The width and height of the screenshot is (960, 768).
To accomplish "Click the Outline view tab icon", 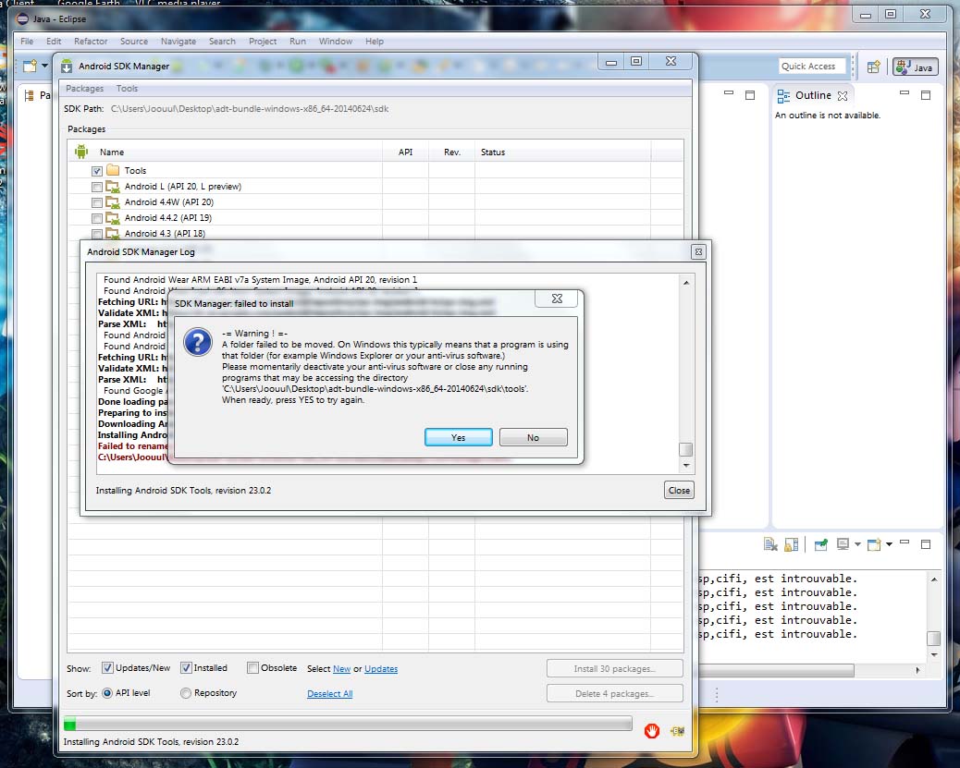I will tap(783, 95).
